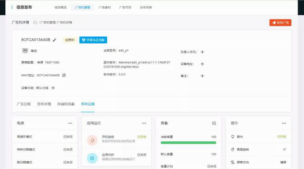Toggle the 应用守护 已关闭 status

[141, 155]
